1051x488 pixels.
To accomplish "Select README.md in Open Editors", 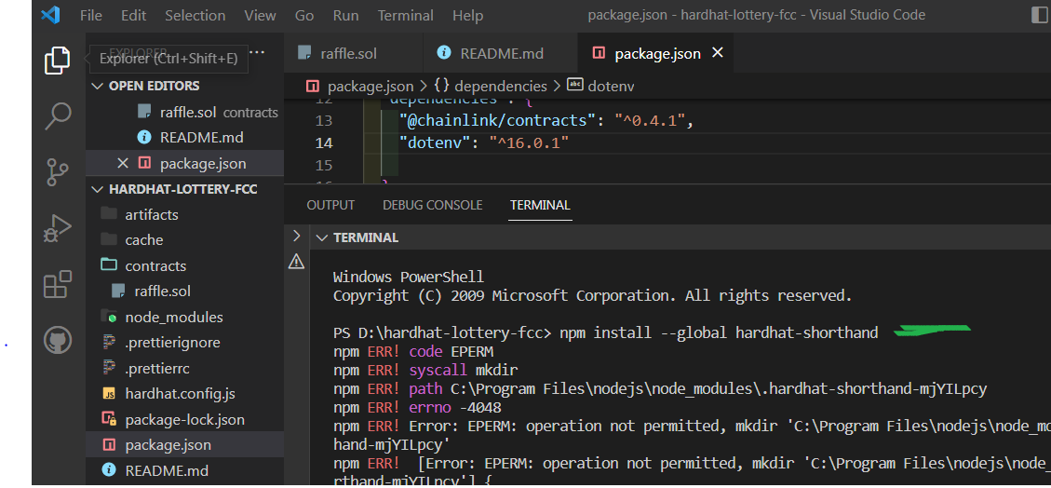I will coord(185,138).
